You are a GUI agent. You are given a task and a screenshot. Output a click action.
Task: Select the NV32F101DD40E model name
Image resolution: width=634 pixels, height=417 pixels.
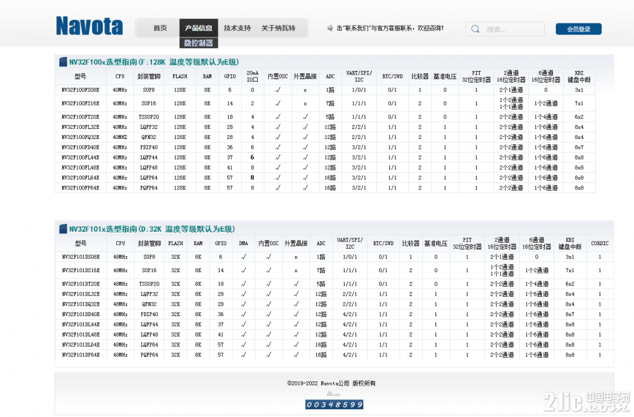(x=81, y=314)
